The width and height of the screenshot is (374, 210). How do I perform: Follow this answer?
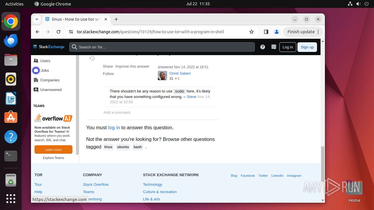tap(108, 73)
